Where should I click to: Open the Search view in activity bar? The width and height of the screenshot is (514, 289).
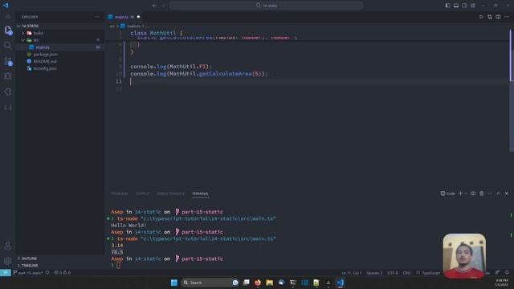8,45
